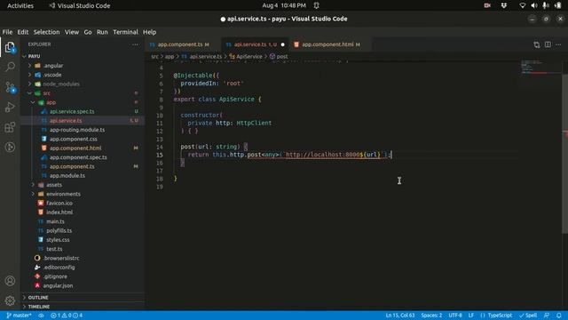Open the Help menu
This screenshot has height=320, width=568.
(x=149, y=32)
